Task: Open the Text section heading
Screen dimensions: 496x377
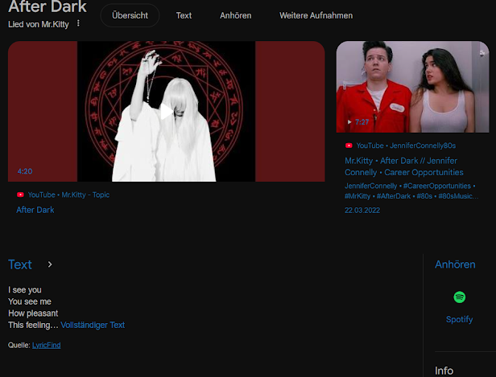Action: (x=20, y=264)
